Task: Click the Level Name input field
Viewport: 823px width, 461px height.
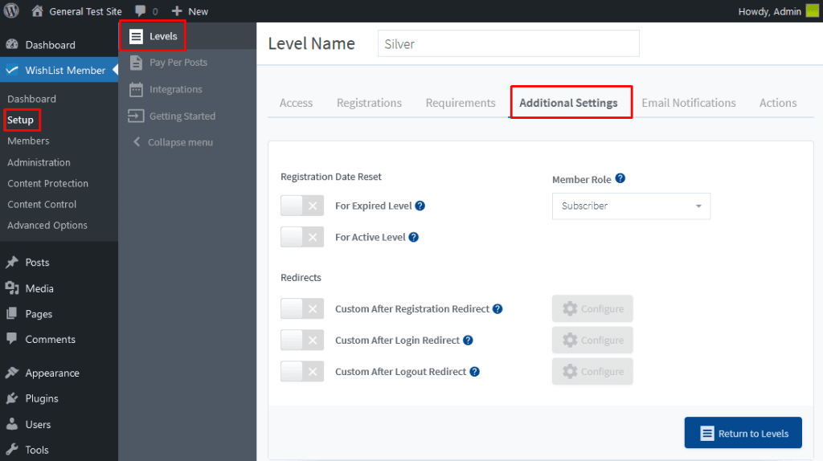Action: 508,43
